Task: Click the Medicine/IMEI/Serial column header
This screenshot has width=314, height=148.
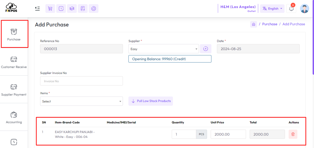Action: (x=121, y=122)
